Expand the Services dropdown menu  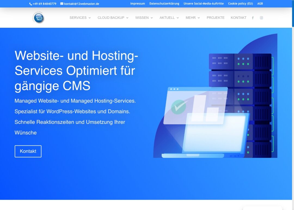point(80,18)
